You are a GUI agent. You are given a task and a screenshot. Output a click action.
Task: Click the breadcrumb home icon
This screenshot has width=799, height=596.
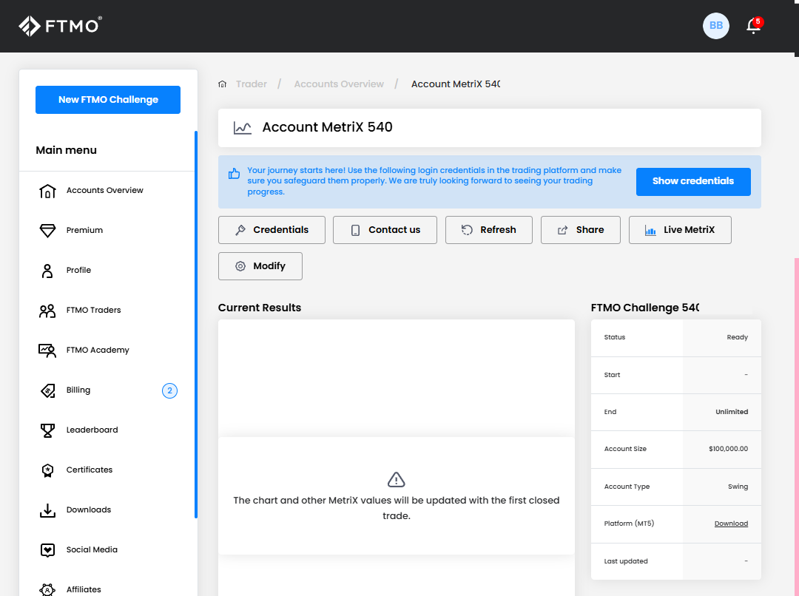(222, 84)
